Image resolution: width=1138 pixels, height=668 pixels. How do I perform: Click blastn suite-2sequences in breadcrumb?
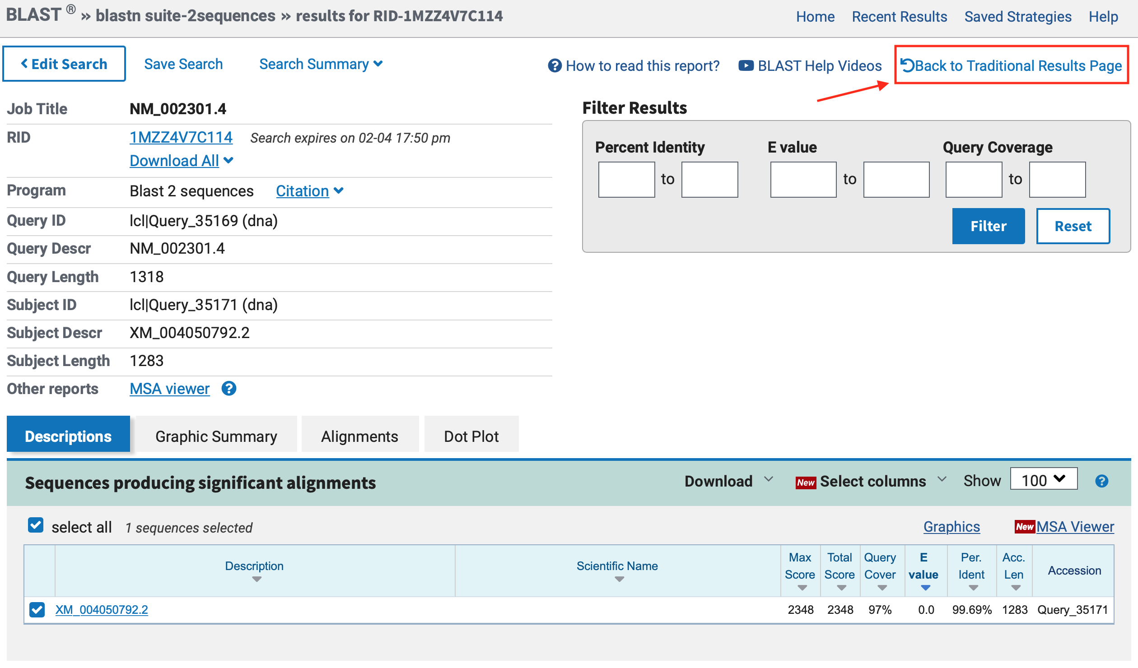186,16
